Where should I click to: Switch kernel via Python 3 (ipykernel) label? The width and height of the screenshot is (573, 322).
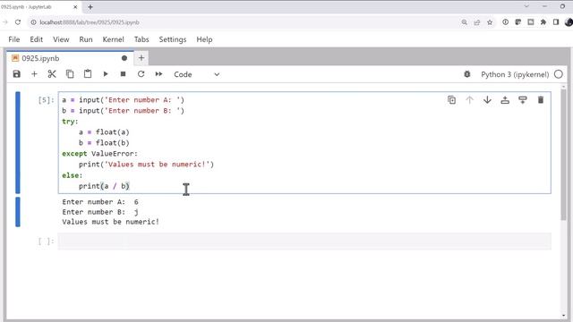(515, 74)
